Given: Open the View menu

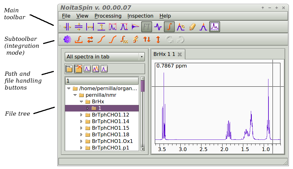Looking at the screenshot, I should pos(82,16).
